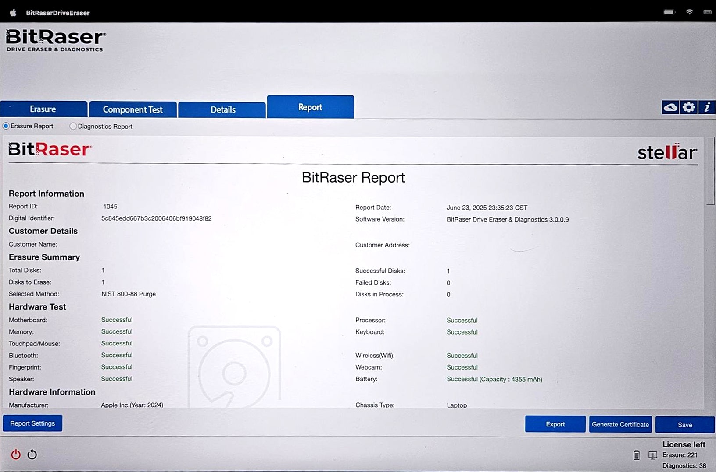Click the Report Information heading

(47, 194)
